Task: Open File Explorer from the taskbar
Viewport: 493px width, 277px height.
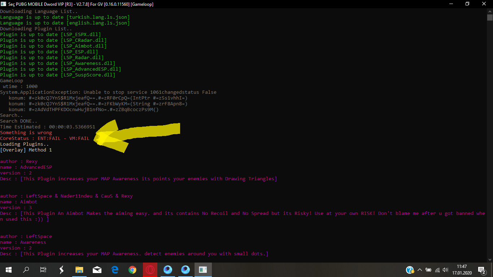Action: 79,270
